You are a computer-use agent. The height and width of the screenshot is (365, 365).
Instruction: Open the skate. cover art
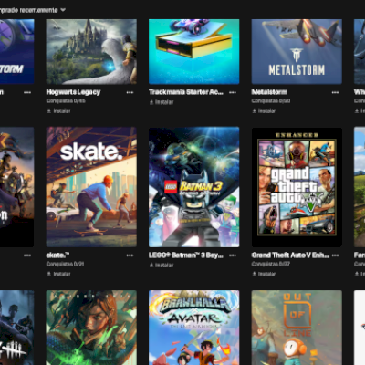(x=91, y=187)
